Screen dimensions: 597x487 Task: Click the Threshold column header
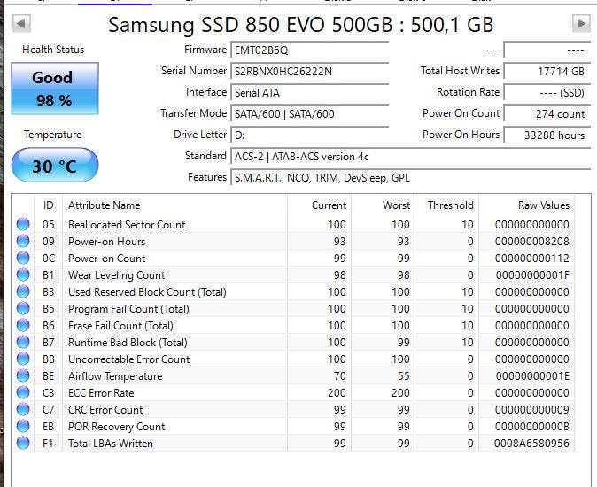pos(447,205)
